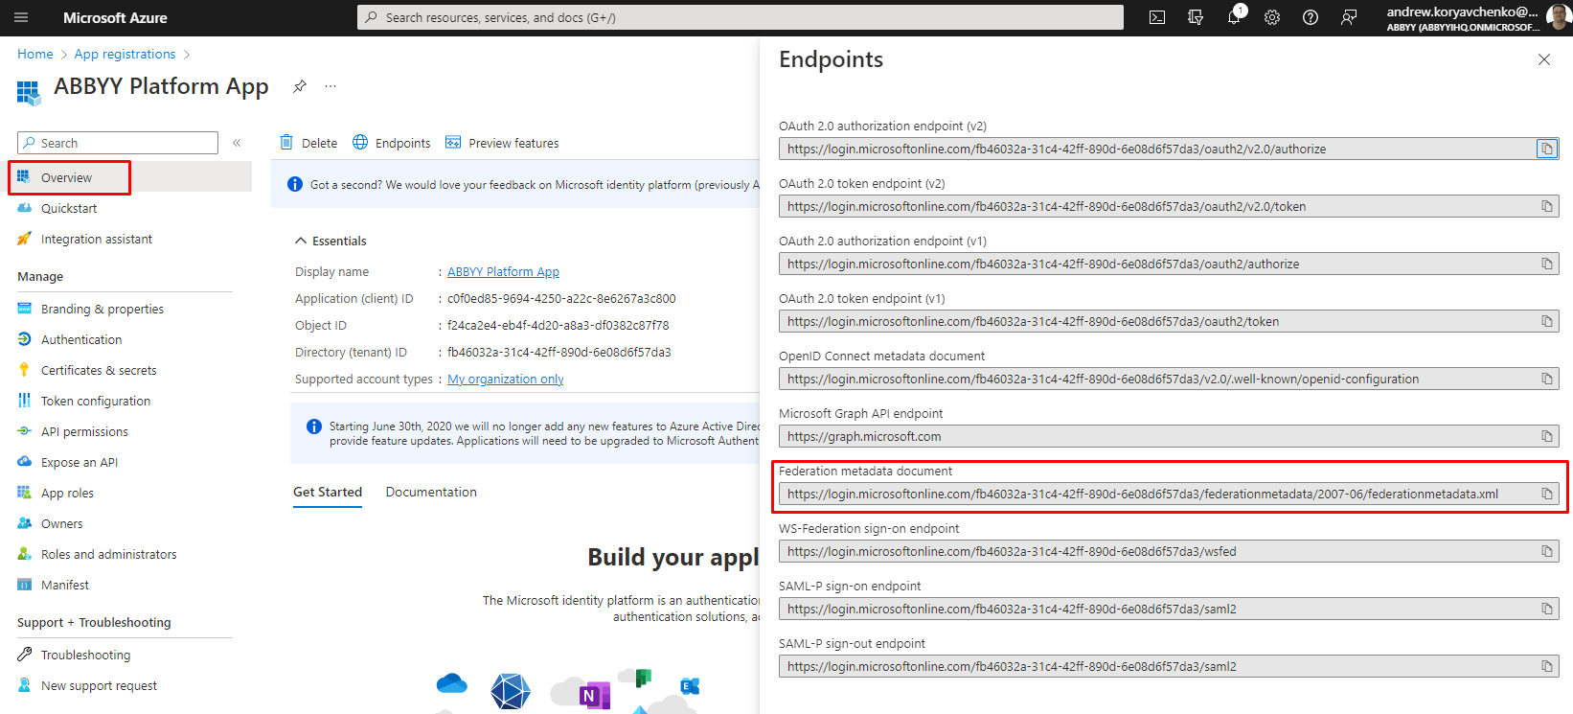This screenshot has width=1573, height=714.
Task: Select the Object ID value
Action: tap(558, 325)
